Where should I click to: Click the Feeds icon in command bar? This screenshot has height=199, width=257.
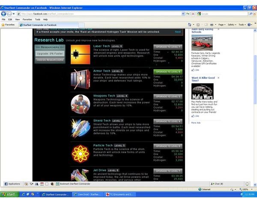[x=198, y=25]
